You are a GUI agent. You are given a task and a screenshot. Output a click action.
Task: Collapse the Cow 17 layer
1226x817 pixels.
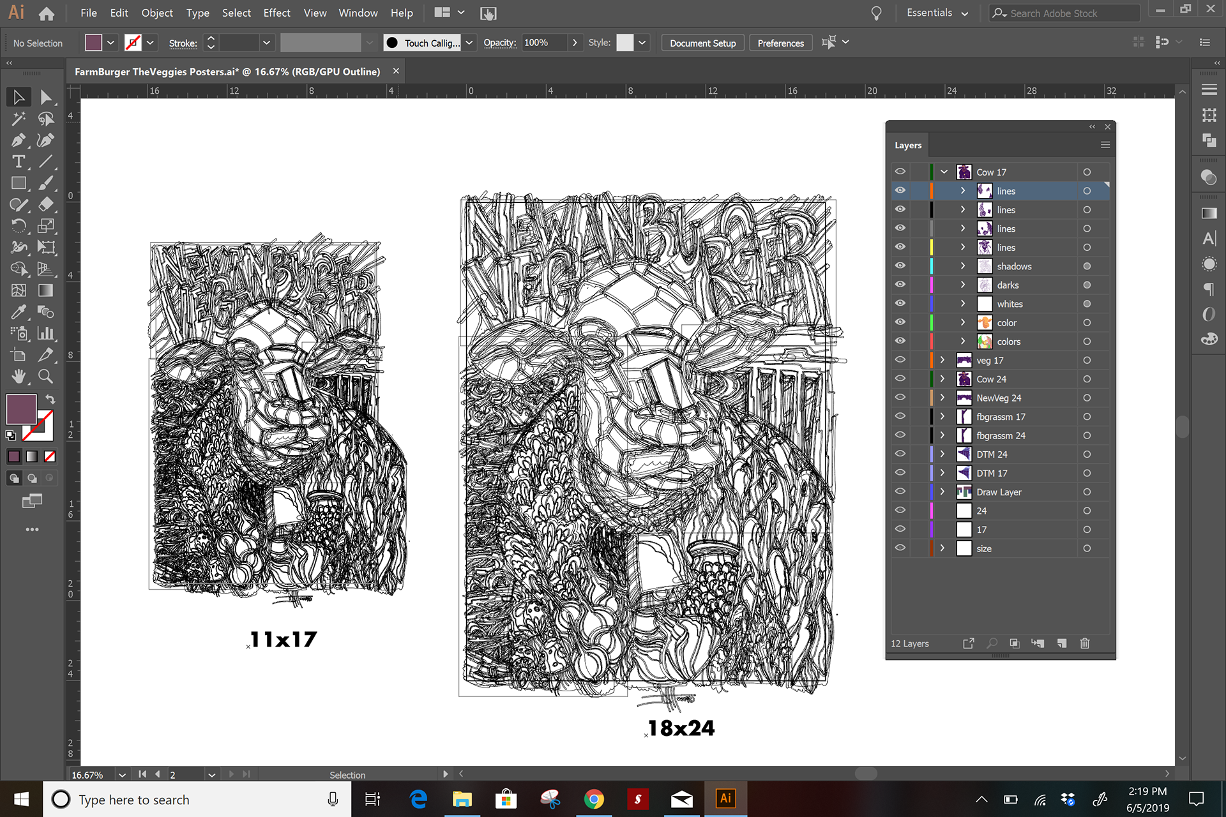click(944, 172)
